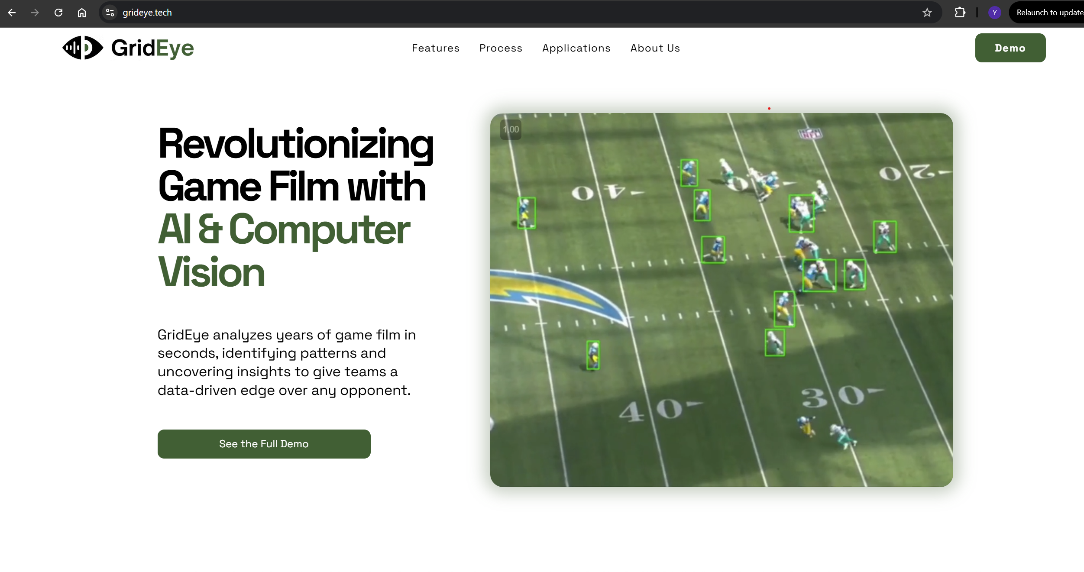Reload the page with refresh icon
Image resolution: width=1084 pixels, height=572 pixels.
(58, 13)
